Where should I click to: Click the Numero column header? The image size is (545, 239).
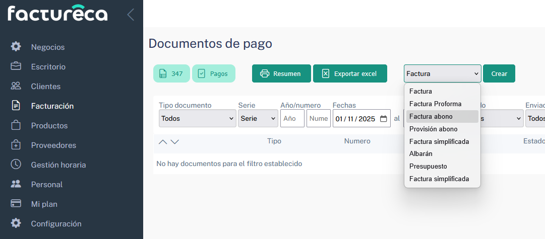[x=357, y=141]
